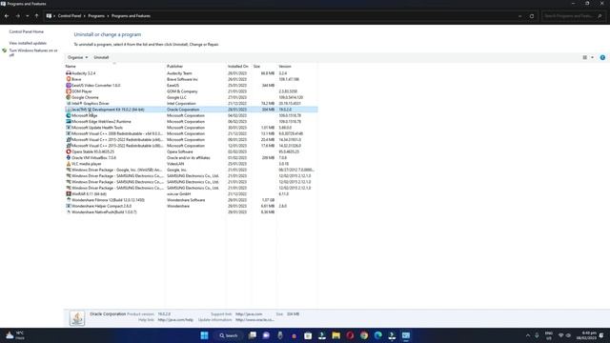Select Microsoft Update Health Tools row
This screenshot has width=610, height=343.
(x=191, y=128)
